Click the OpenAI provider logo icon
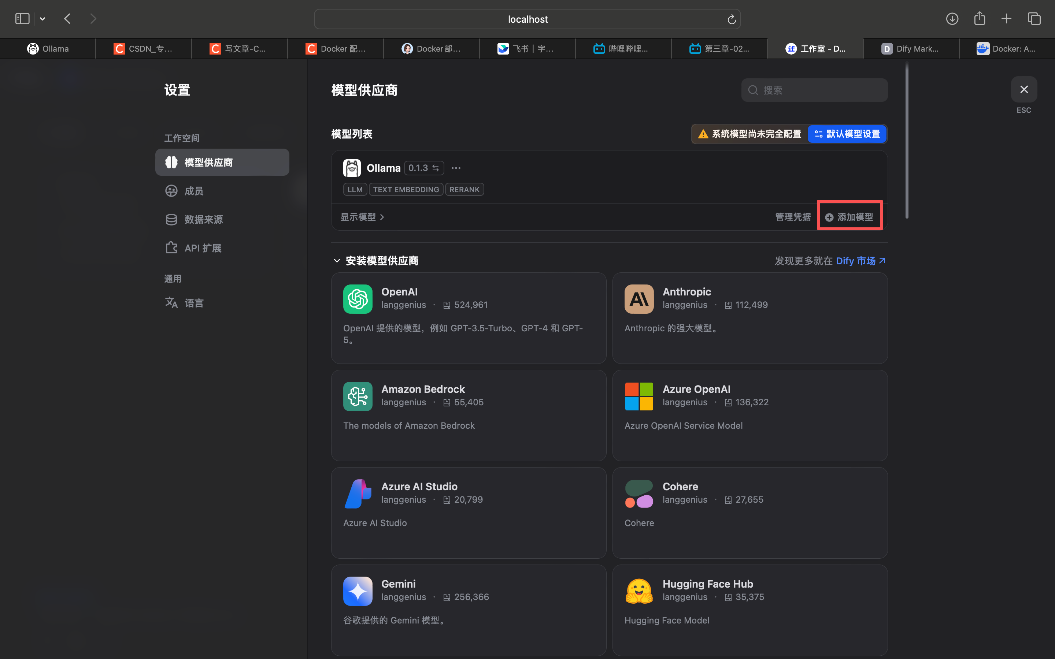Screen dimensions: 1055x659 point(358,299)
